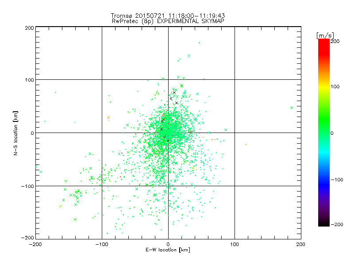Viewport: 354px width, 266px height.
Task: Click the colorbar's "100" tick label
Action: [x=335, y=86]
